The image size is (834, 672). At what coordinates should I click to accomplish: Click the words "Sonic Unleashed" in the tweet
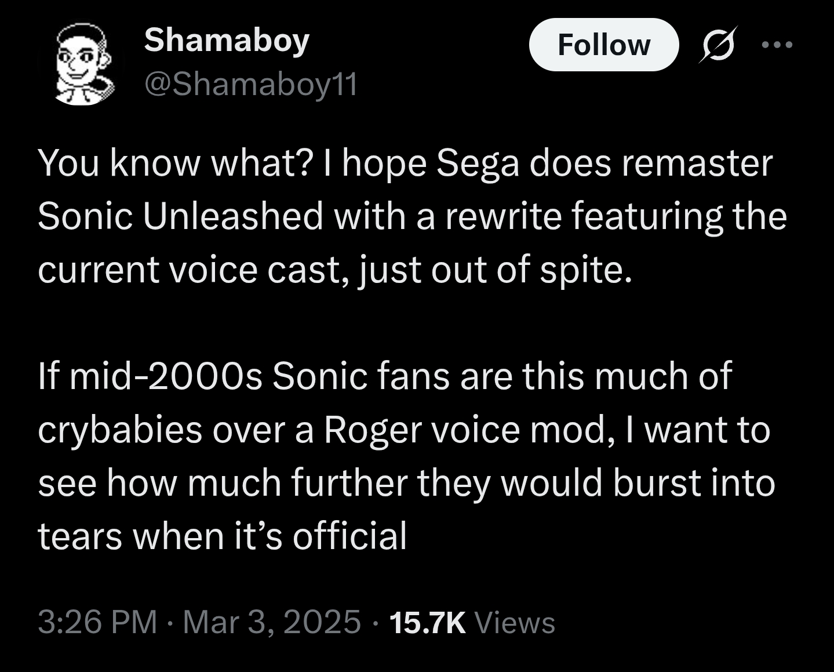(180, 216)
